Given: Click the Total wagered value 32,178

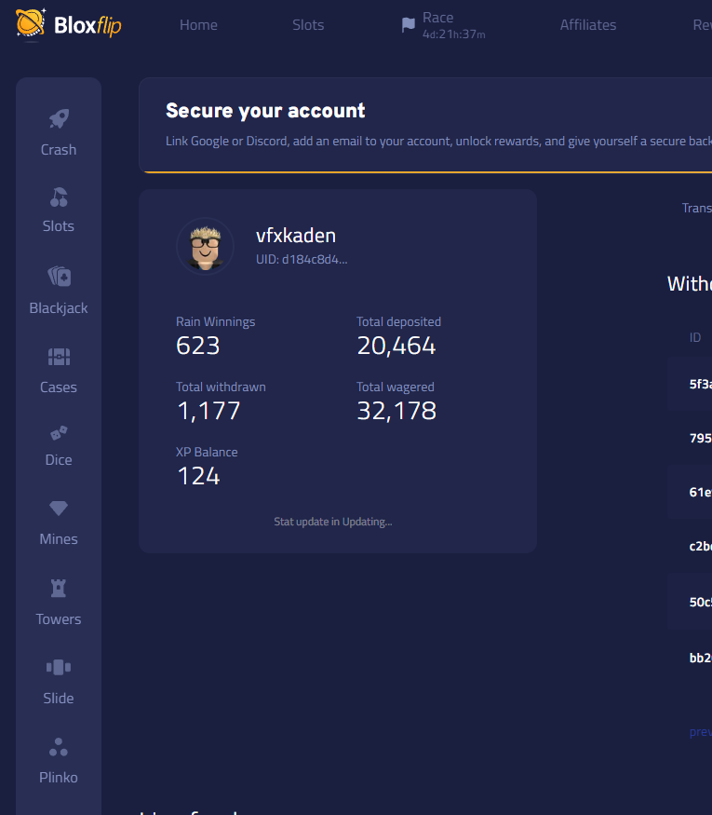Looking at the screenshot, I should (x=396, y=411).
